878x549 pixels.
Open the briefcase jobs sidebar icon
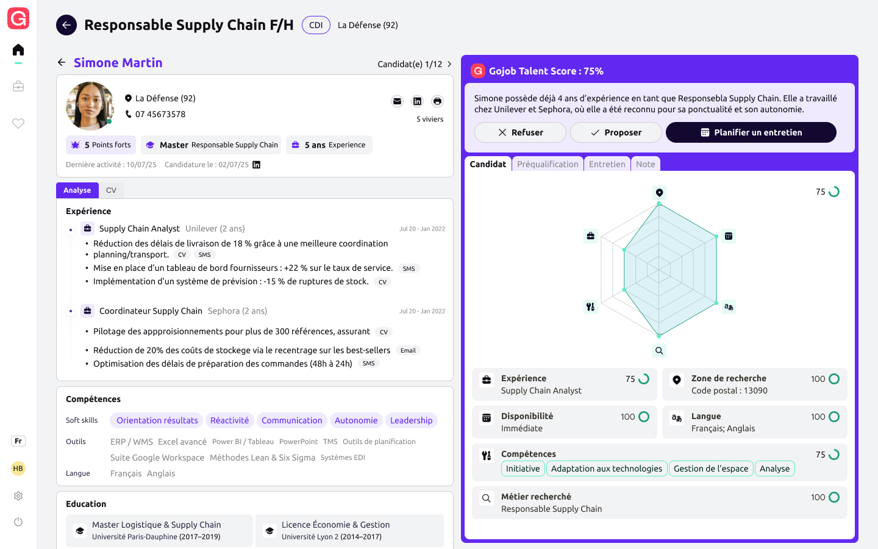[x=18, y=87]
